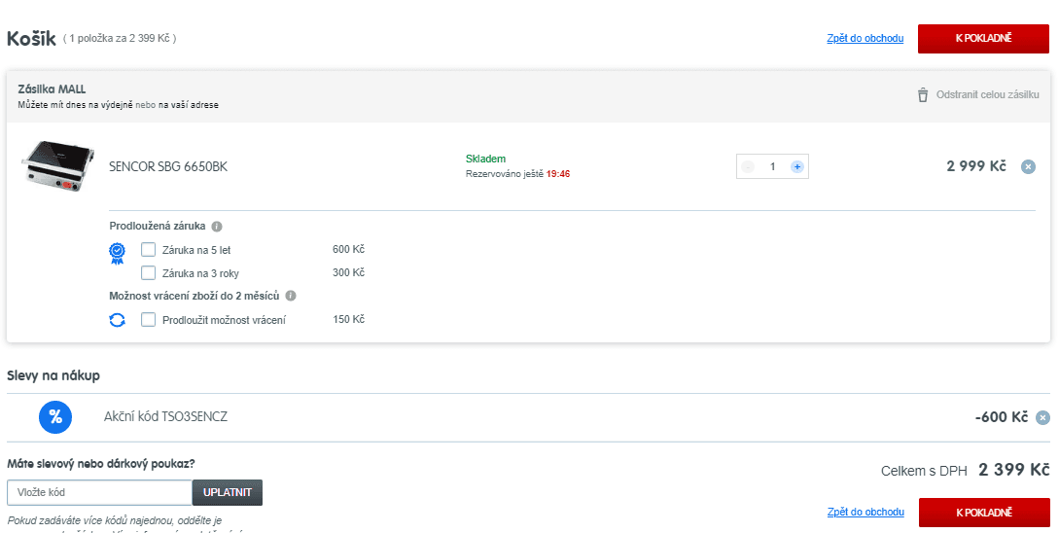The image size is (1059, 533).
Task: Focus the Vložte kód input field
Action: [100, 492]
